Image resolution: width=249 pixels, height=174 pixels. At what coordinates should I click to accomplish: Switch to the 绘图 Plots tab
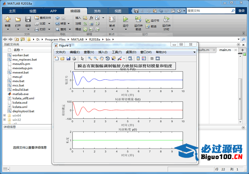tap(33, 11)
